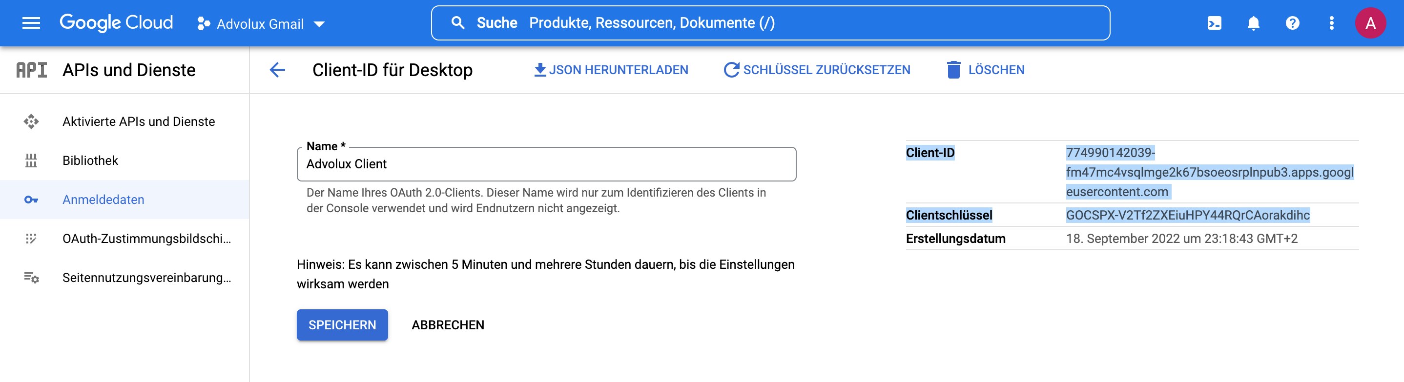Click the API logo icon in the sidebar header

point(31,70)
